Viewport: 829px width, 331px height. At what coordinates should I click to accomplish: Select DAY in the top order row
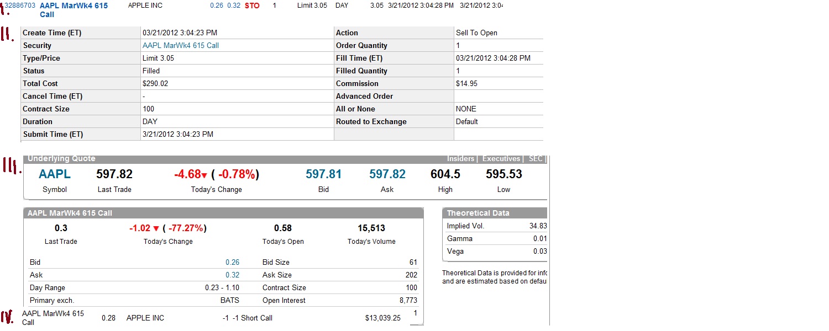tap(342, 6)
